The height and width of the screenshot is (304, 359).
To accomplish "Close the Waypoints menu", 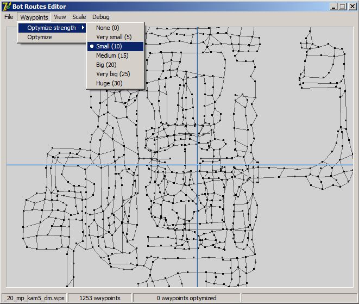I will [x=34, y=17].
